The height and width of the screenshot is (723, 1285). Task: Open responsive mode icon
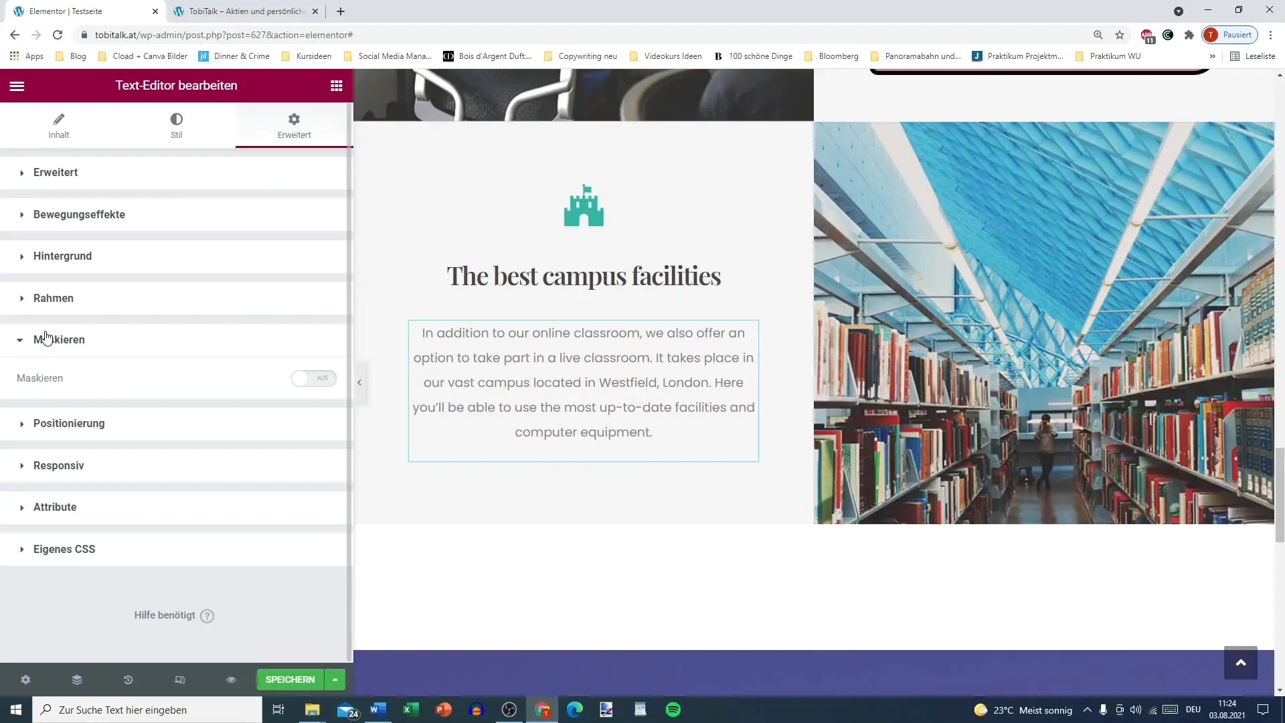pos(180,679)
